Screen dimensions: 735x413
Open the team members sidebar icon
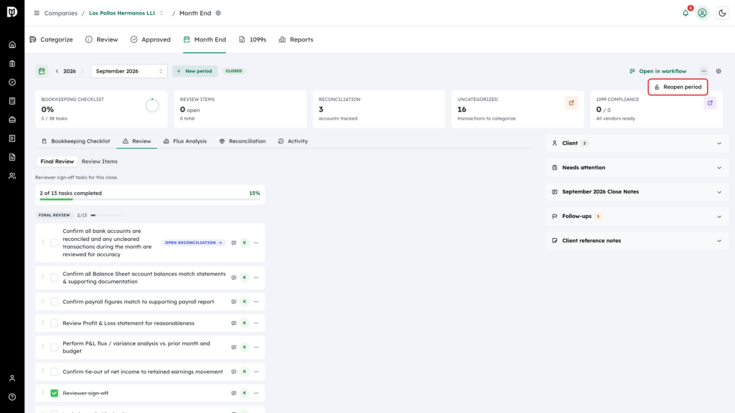click(12, 176)
